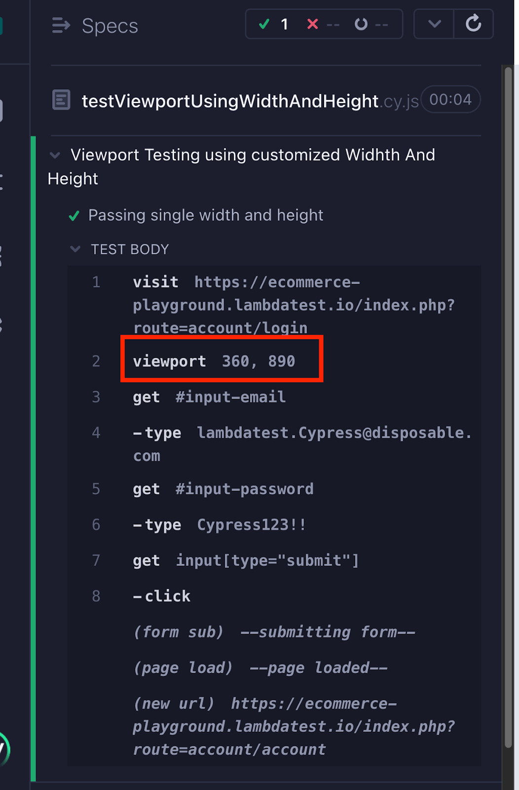
Task: Collapse the Viewport Testing suite chevron
Action: 55,155
